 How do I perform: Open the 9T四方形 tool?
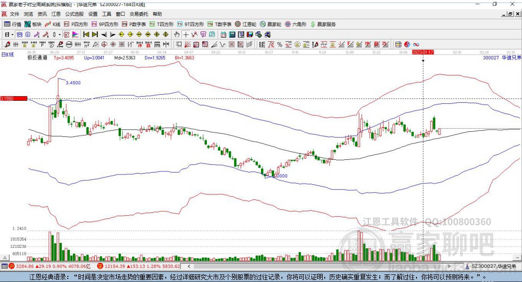(x=191, y=24)
